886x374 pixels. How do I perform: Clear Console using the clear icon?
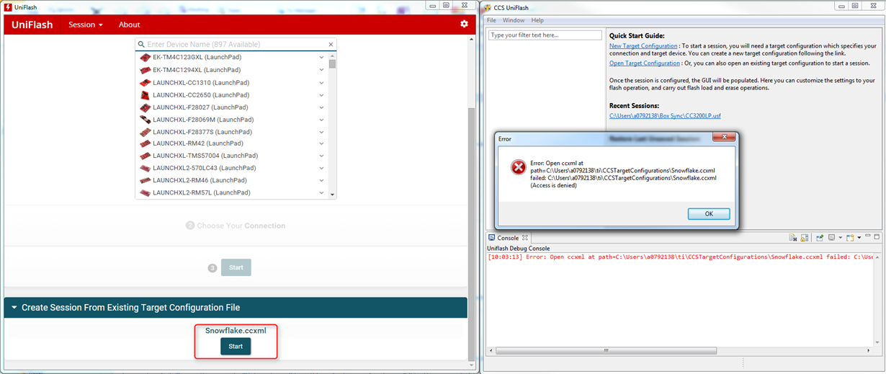(792, 237)
